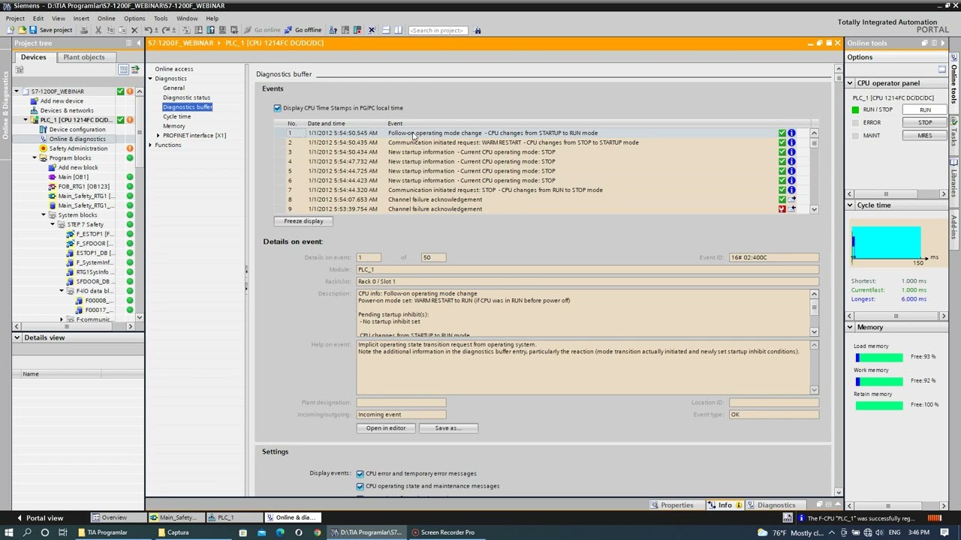
Task: Click Add new block item
Action: tap(78, 167)
